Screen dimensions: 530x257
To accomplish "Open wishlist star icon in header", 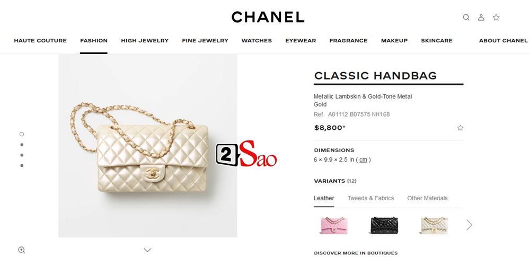I will coord(496,17).
